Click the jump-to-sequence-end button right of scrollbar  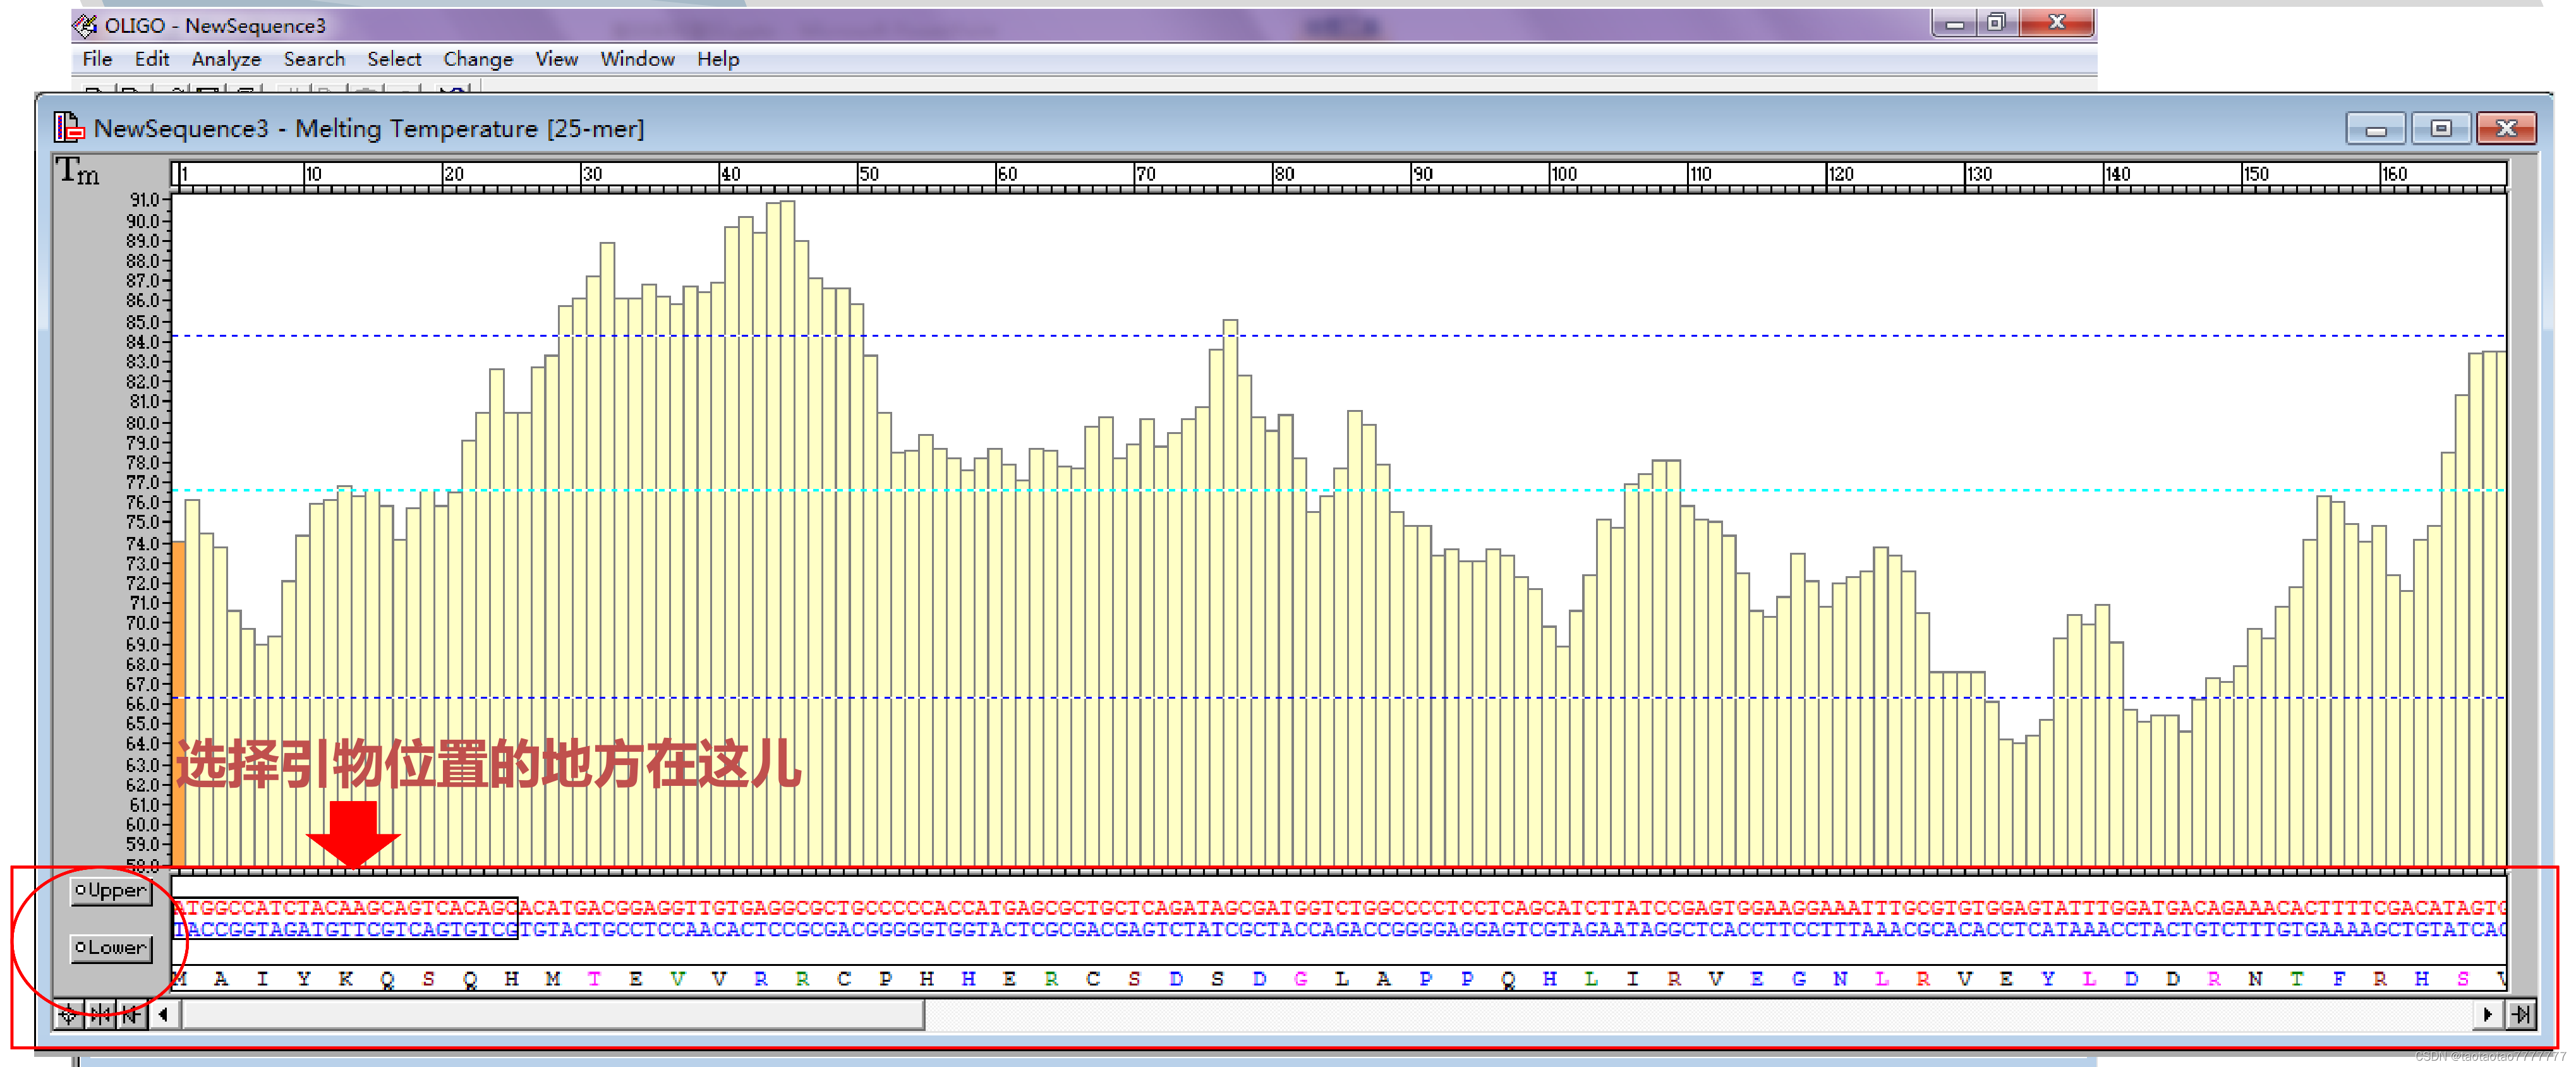point(2521,1015)
